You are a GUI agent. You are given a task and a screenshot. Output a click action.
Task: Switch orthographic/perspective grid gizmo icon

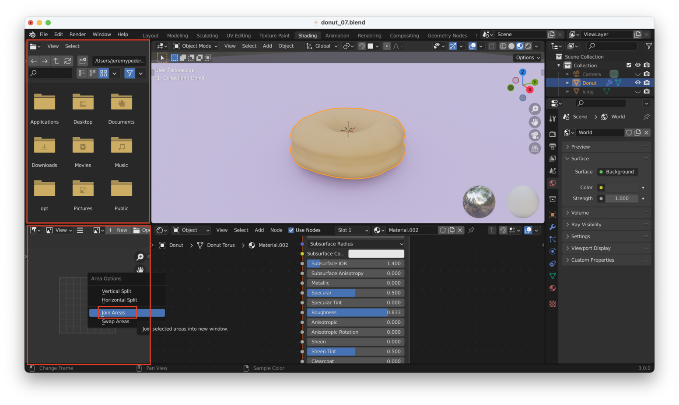(x=535, y=149)
